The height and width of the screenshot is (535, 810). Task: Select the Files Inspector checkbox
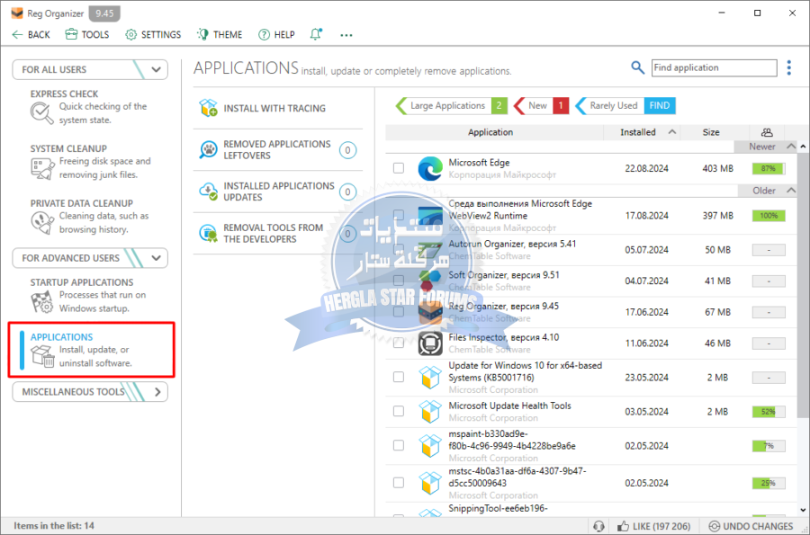click(399, 343)
